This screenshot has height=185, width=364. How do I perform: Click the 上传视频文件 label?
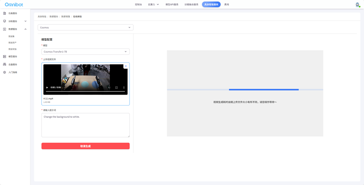pos(50,59)
